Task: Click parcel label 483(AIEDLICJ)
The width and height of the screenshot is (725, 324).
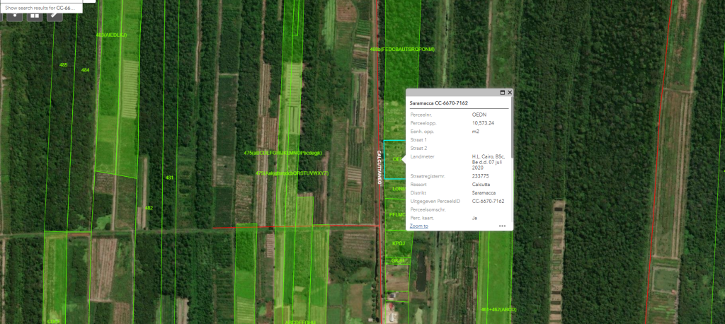Action: pos(111,34)
